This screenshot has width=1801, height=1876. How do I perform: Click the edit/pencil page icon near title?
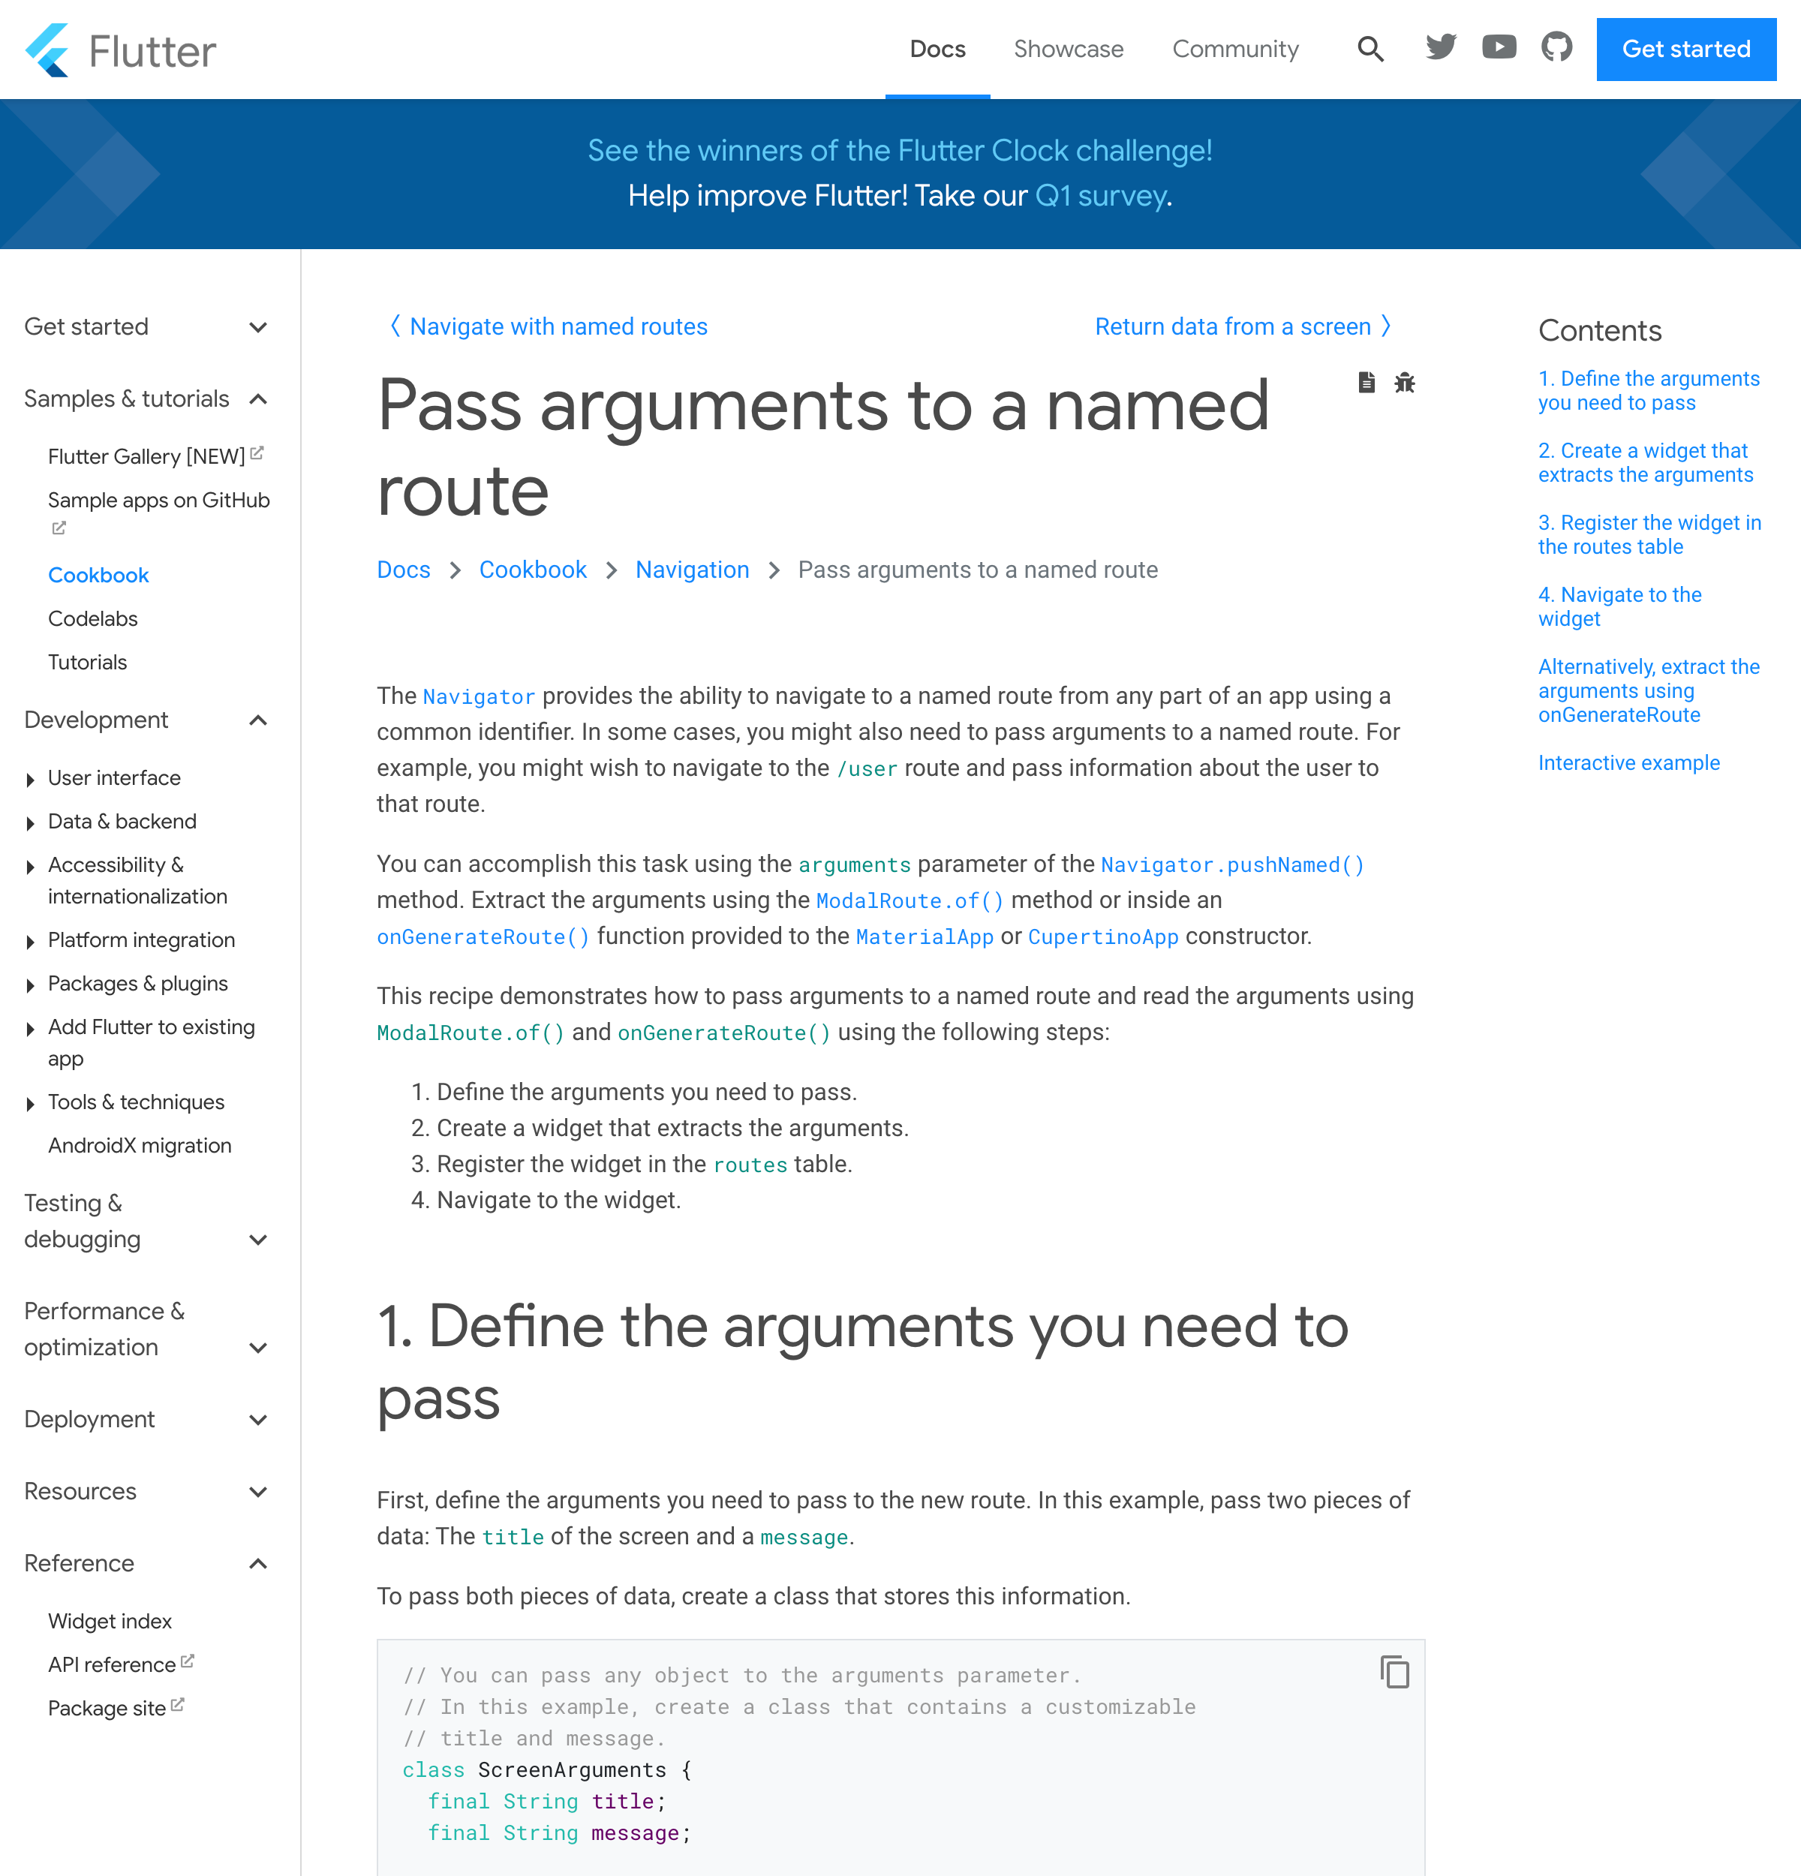[1367, 382]
